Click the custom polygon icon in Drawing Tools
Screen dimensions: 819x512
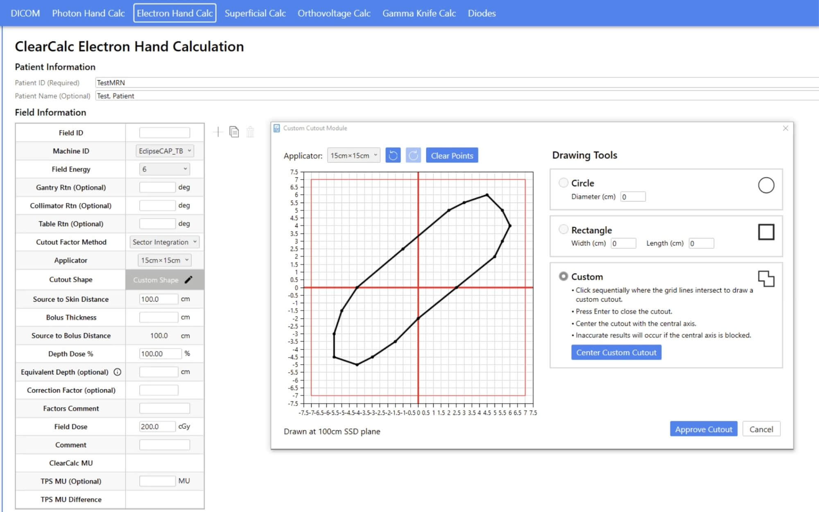(766, 279)
